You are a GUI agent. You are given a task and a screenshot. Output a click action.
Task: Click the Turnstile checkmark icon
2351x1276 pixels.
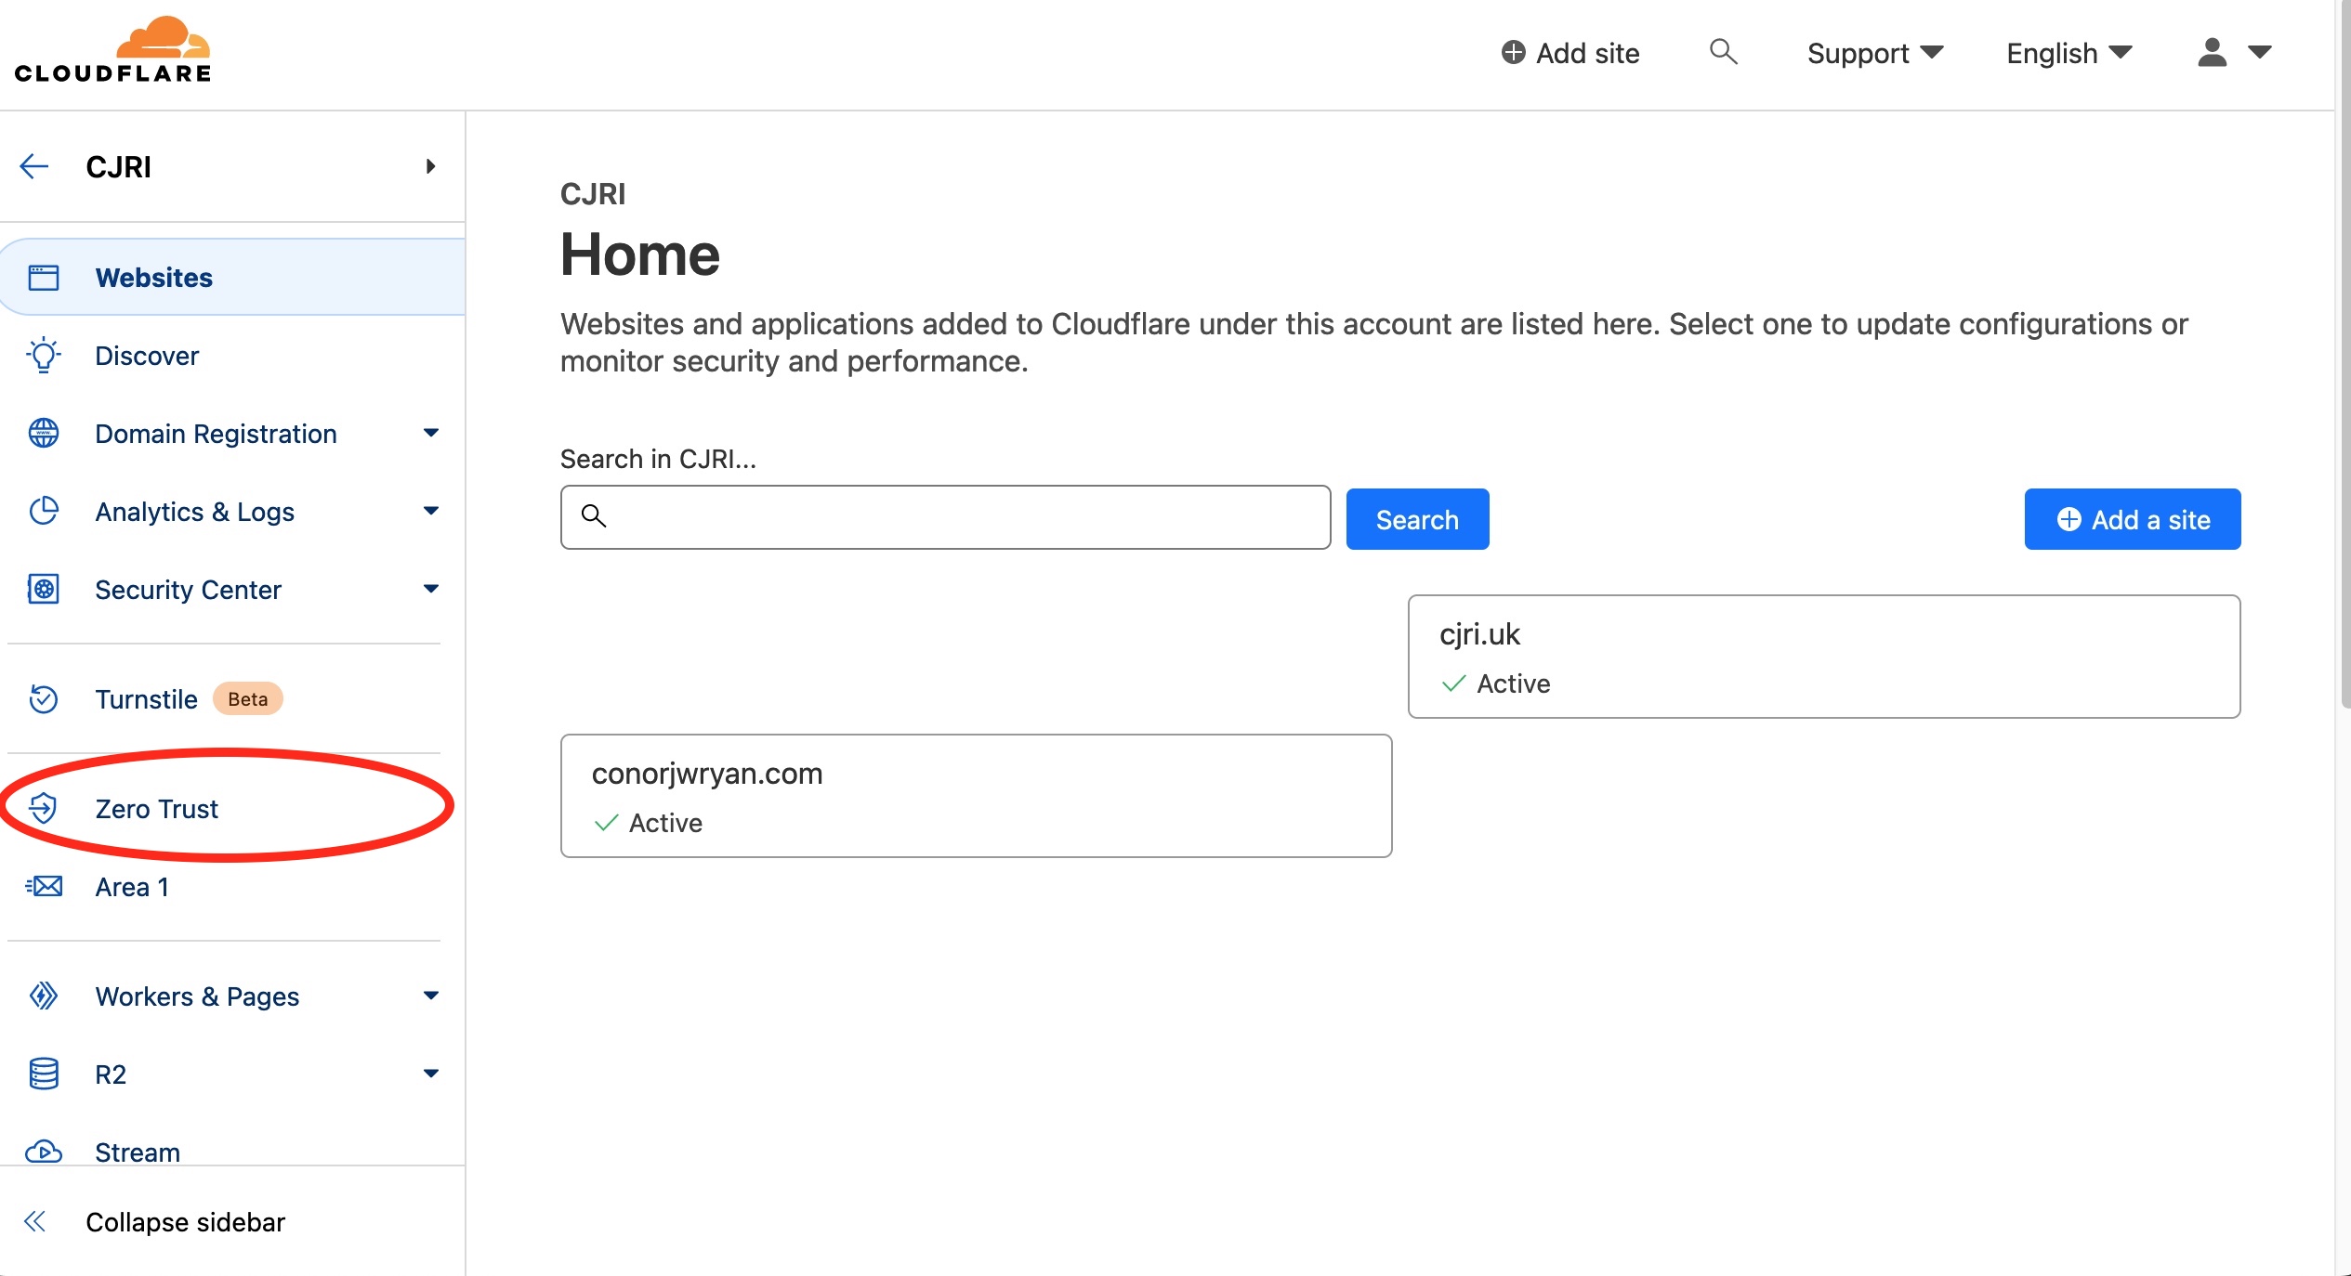point(44,698)
